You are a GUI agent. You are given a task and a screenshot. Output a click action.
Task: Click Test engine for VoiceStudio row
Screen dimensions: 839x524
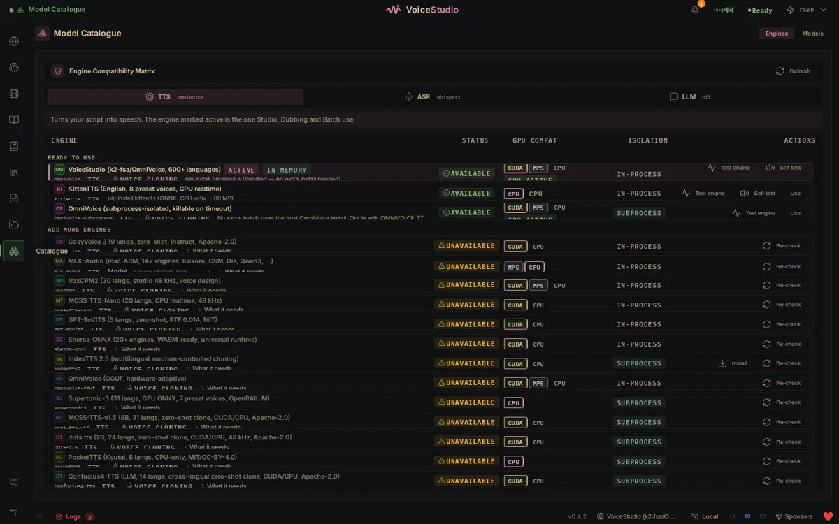pyautogui.click(x=729, y=168)
